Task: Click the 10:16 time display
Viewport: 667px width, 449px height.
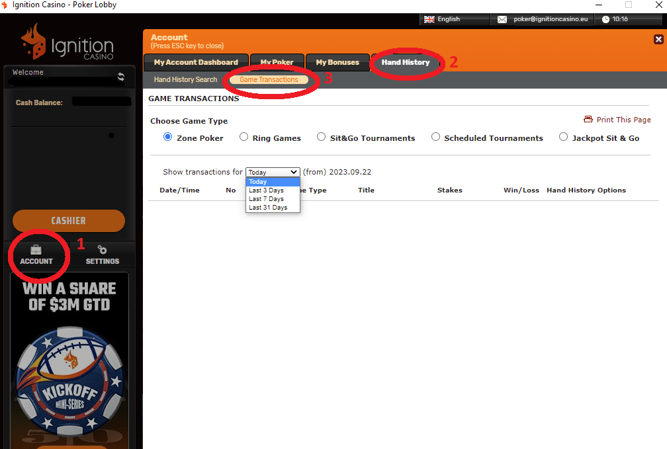Action: tap(620, 19)
